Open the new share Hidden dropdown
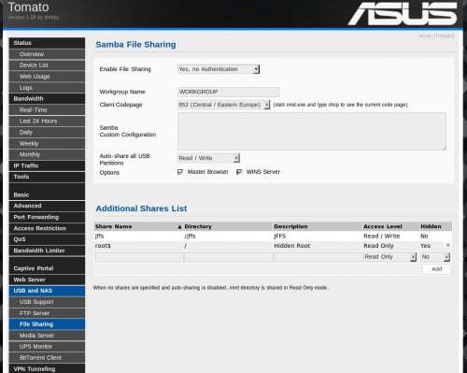 click(x=435, y=257)
